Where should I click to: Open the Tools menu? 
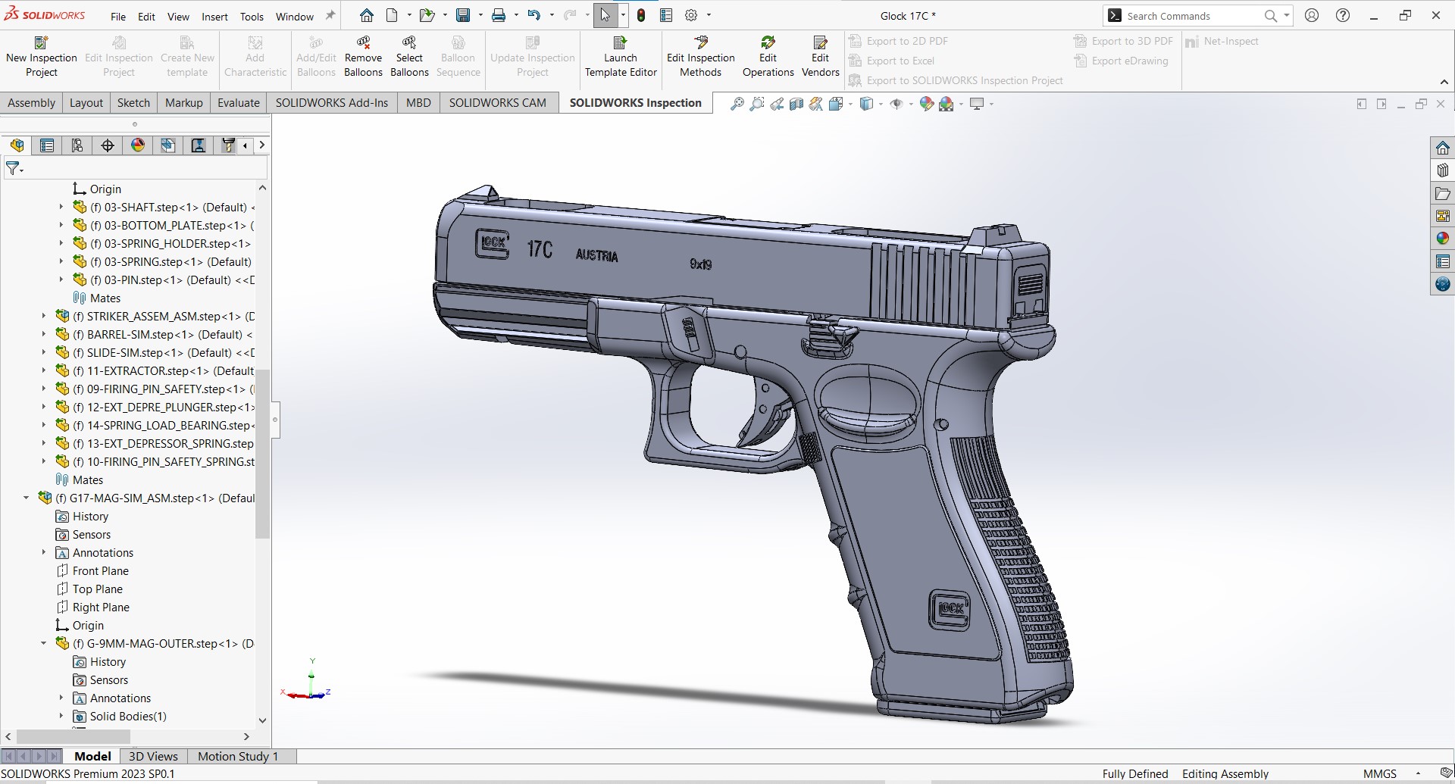tap(252, 16)
